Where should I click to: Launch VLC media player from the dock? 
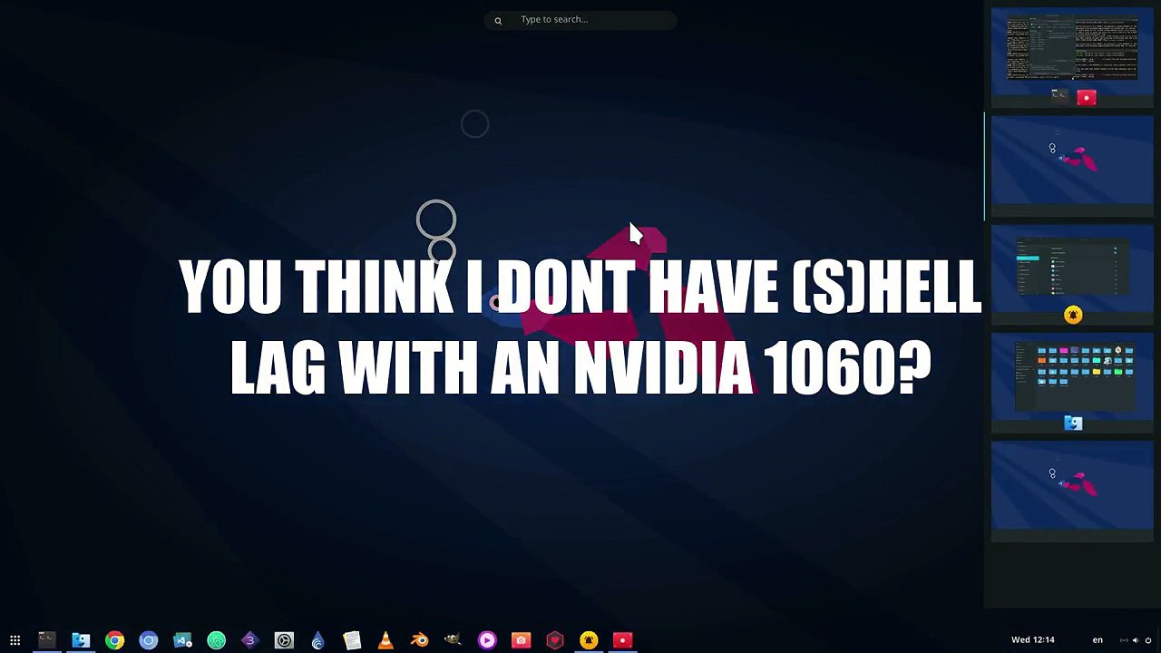pos(385,640)
